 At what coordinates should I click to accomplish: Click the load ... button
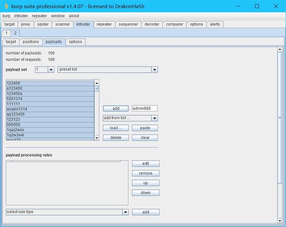[x=116, y=128]
